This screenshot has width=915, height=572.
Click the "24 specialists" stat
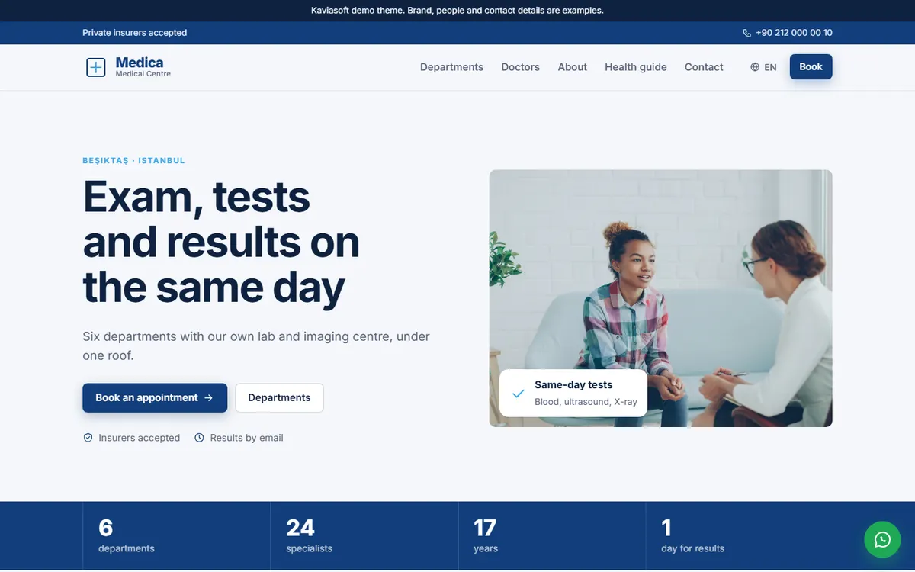310,536
